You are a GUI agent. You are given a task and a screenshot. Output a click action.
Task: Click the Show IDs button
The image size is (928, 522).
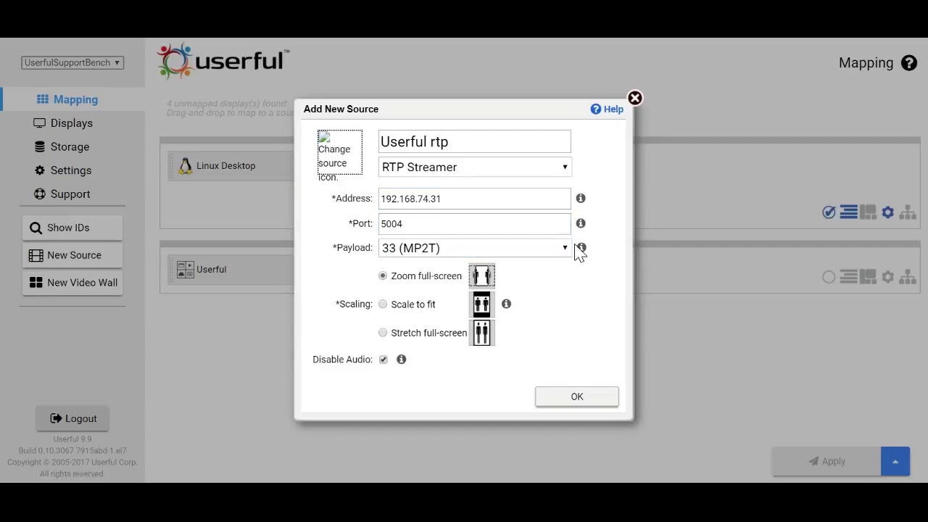(x=72, y=228)
